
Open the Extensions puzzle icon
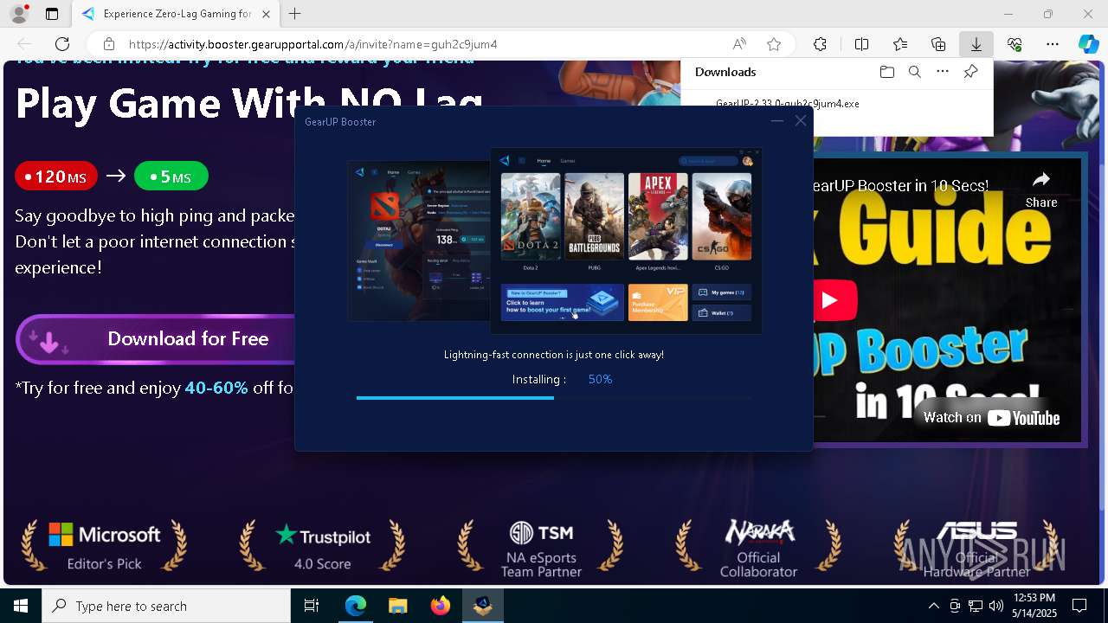pos(820,44)
